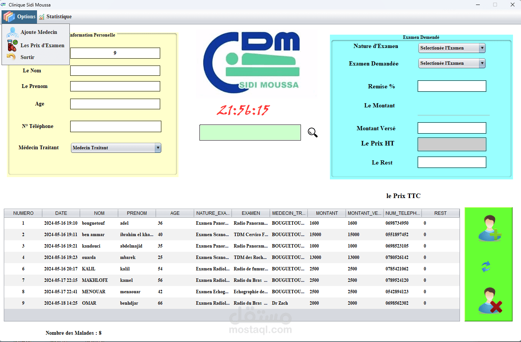The height and width of the screenshot is (342, 521).
Task: Click the red clock time display
Action: point(243,110)
